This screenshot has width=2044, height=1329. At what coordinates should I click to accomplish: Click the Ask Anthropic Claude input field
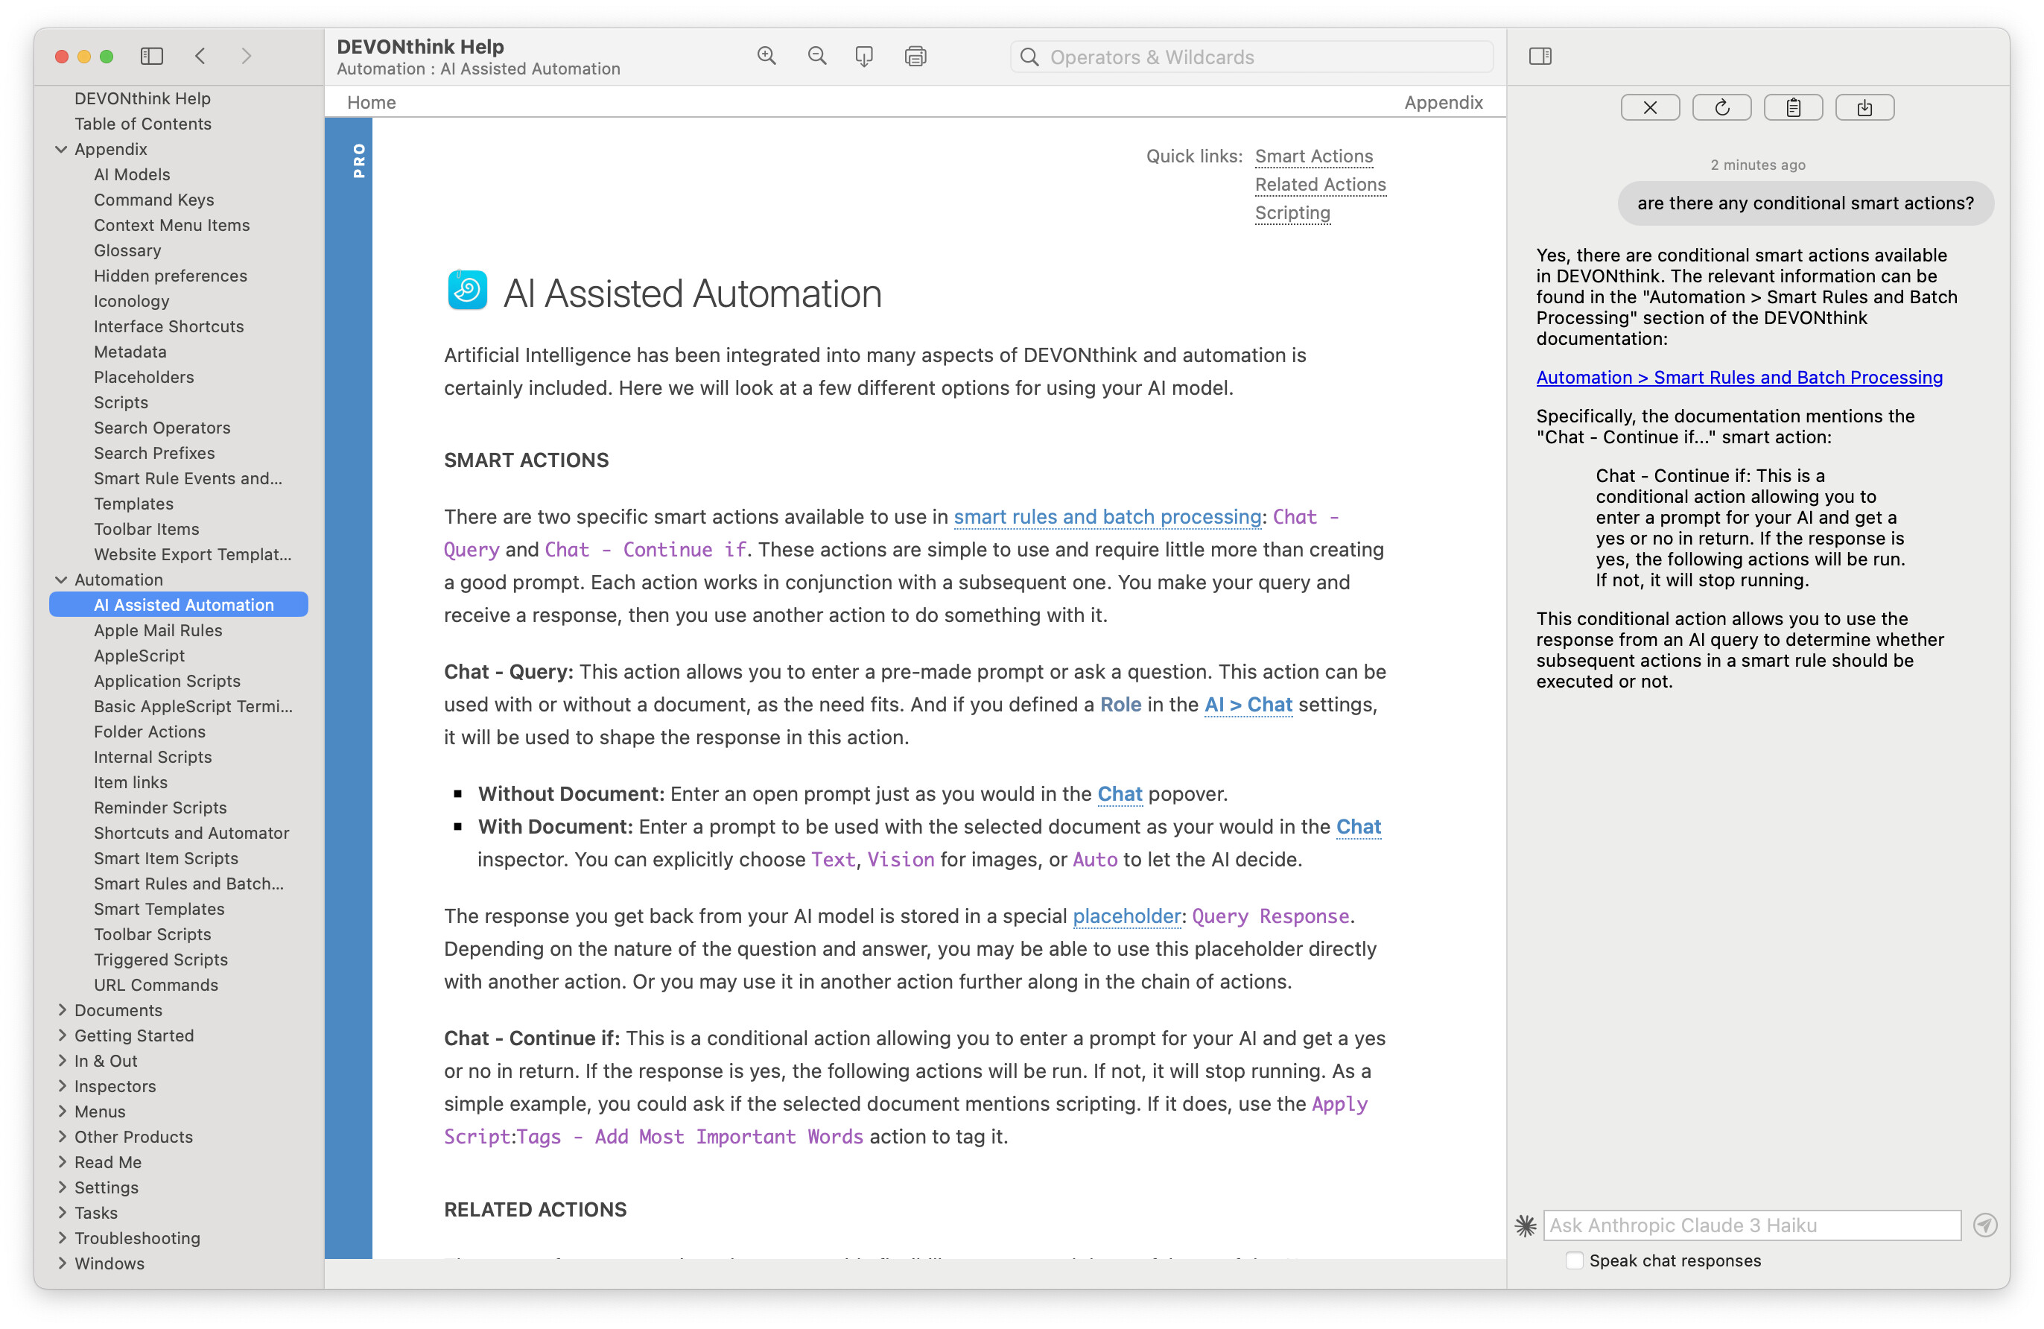point(1752,1225)
